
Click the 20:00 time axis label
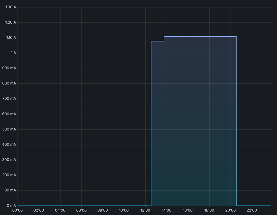pyautogui.click(x=230, y=210)
